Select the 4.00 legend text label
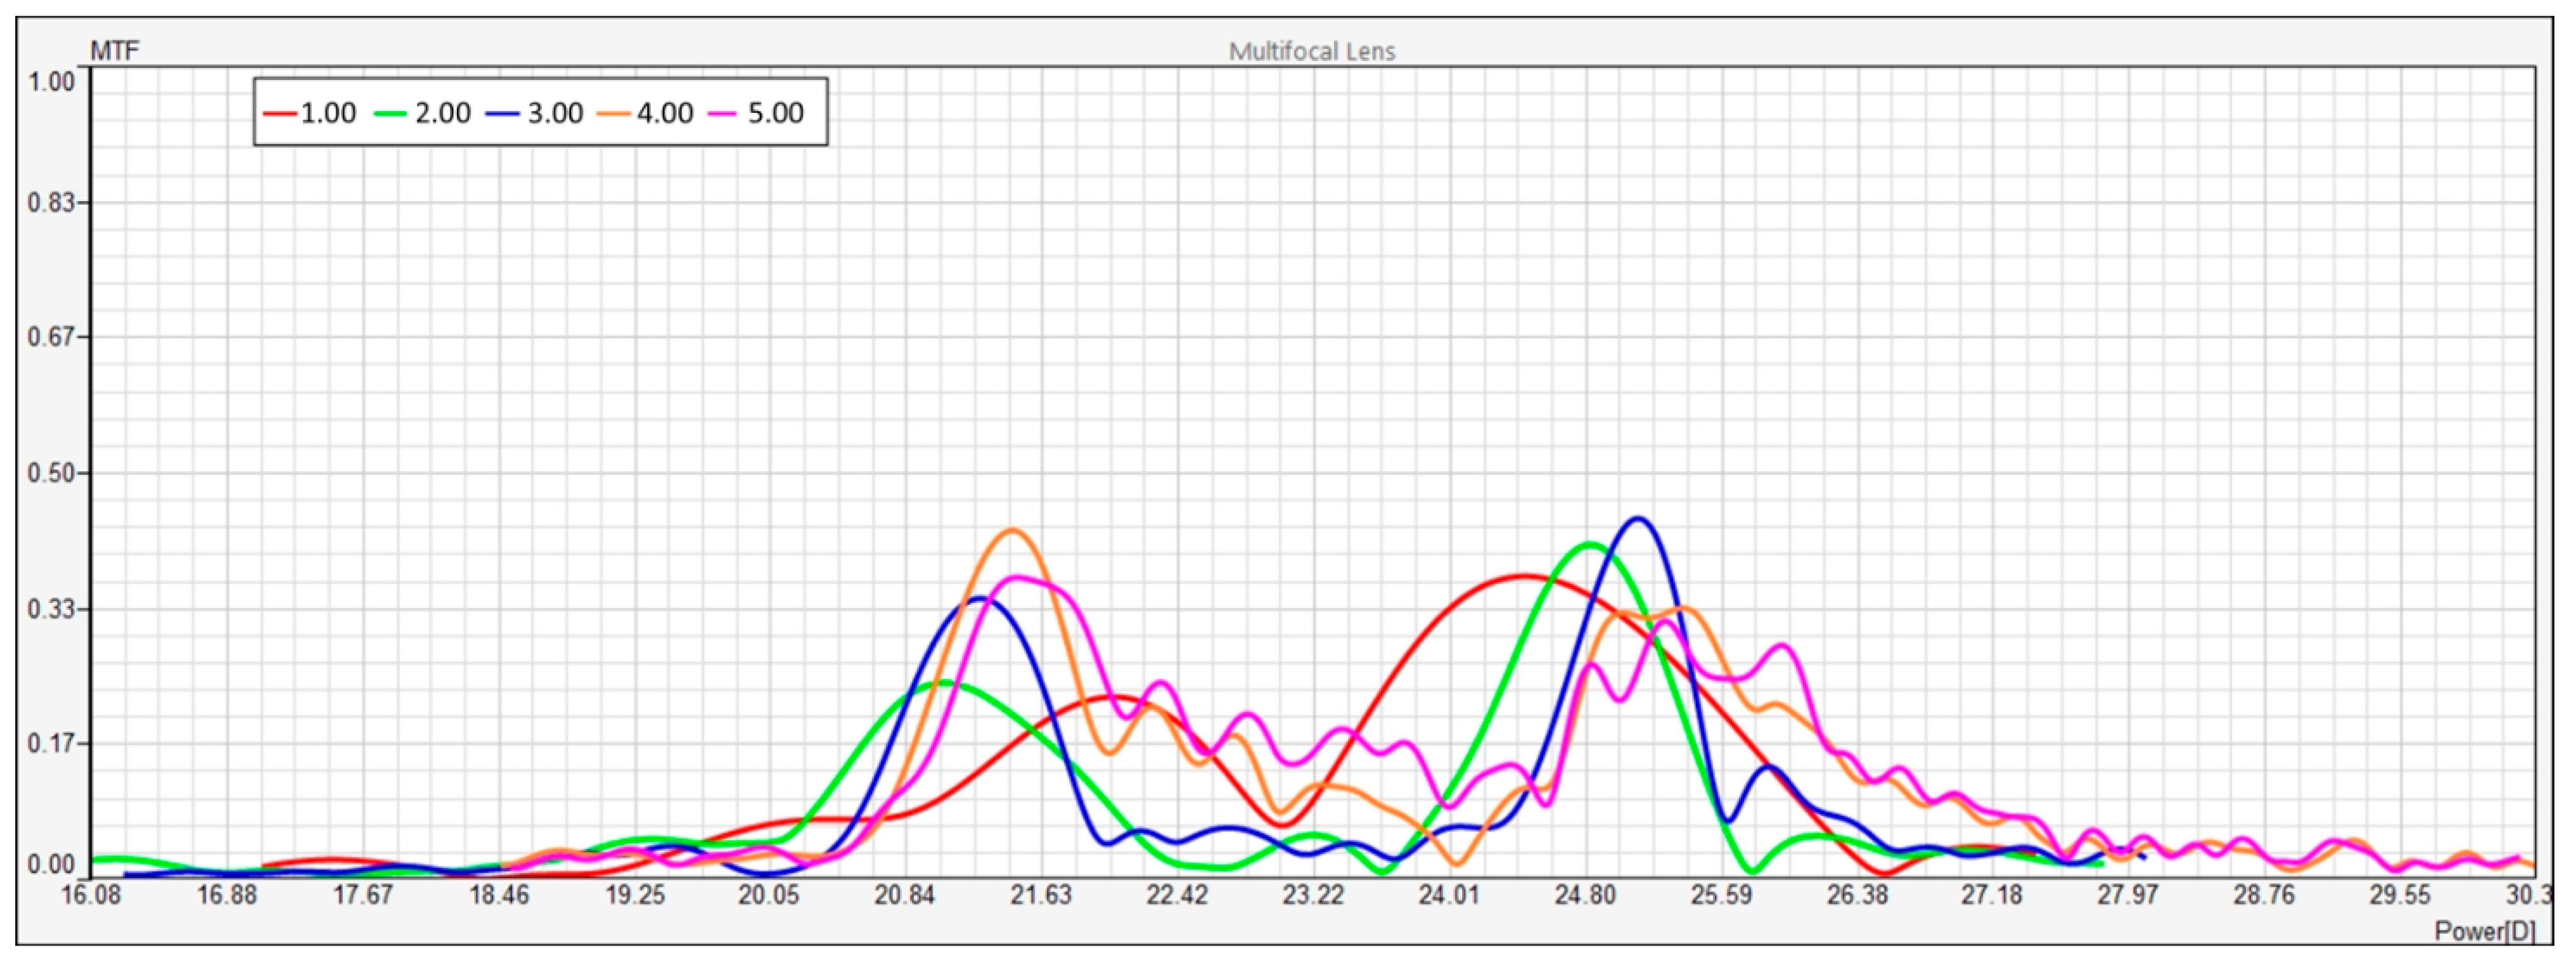 click(665, 113)
